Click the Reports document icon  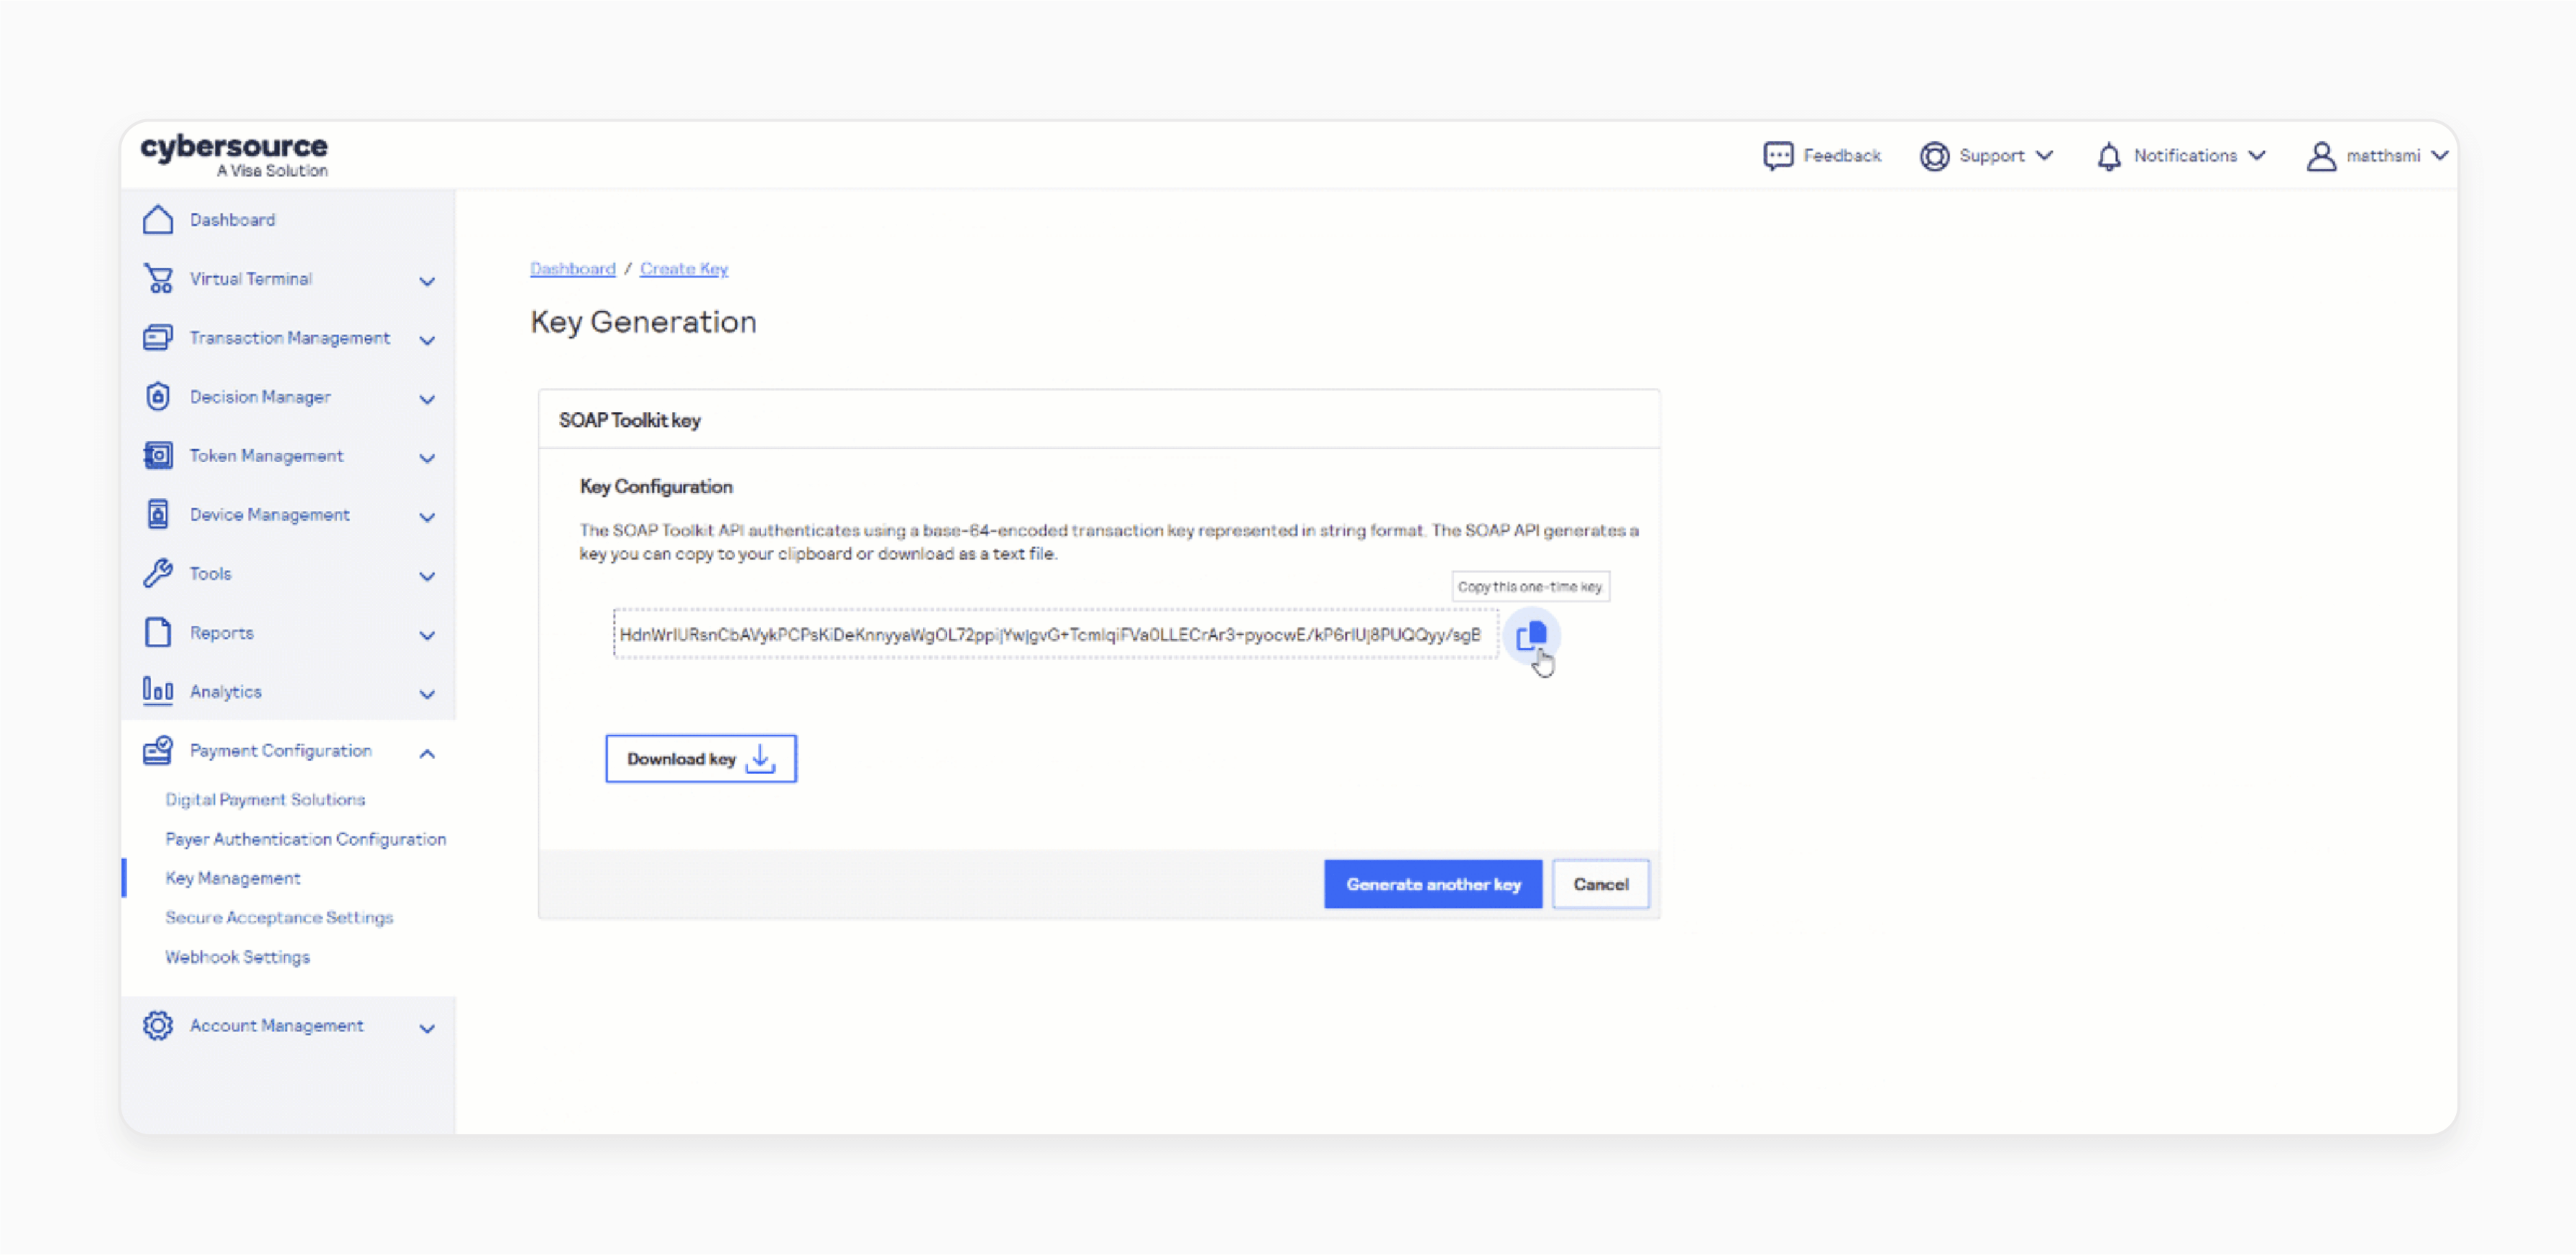point(158,632)
